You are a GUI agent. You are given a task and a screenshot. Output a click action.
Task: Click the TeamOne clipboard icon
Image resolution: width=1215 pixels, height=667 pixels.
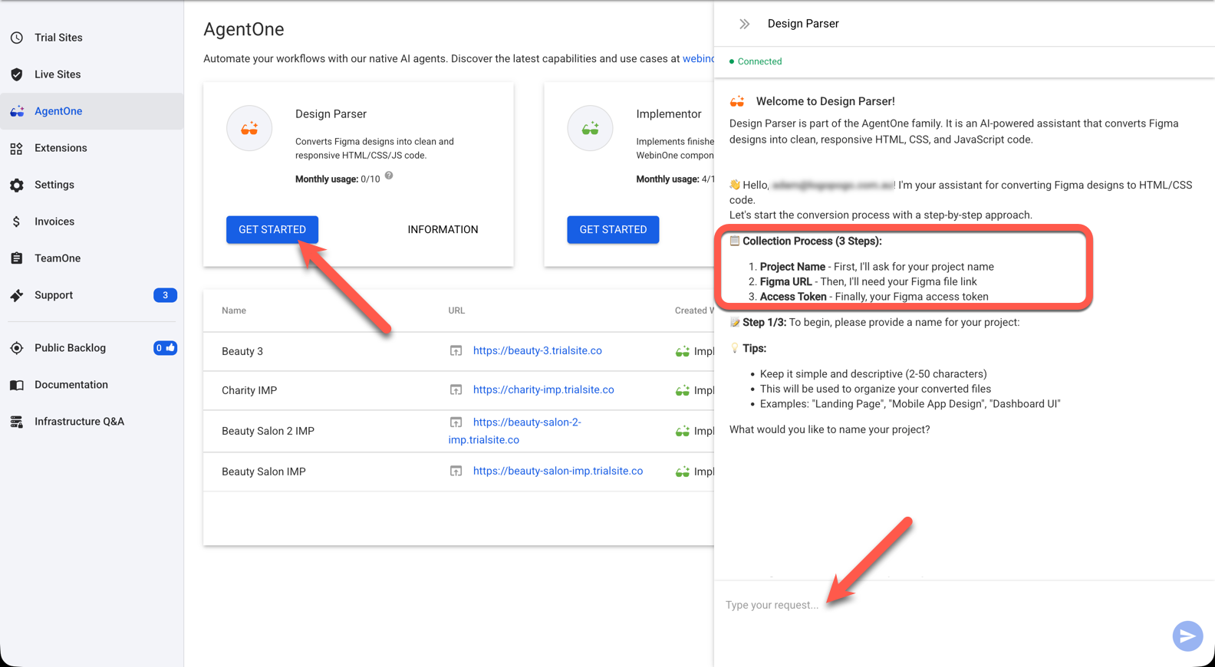(x=17, y=258)
